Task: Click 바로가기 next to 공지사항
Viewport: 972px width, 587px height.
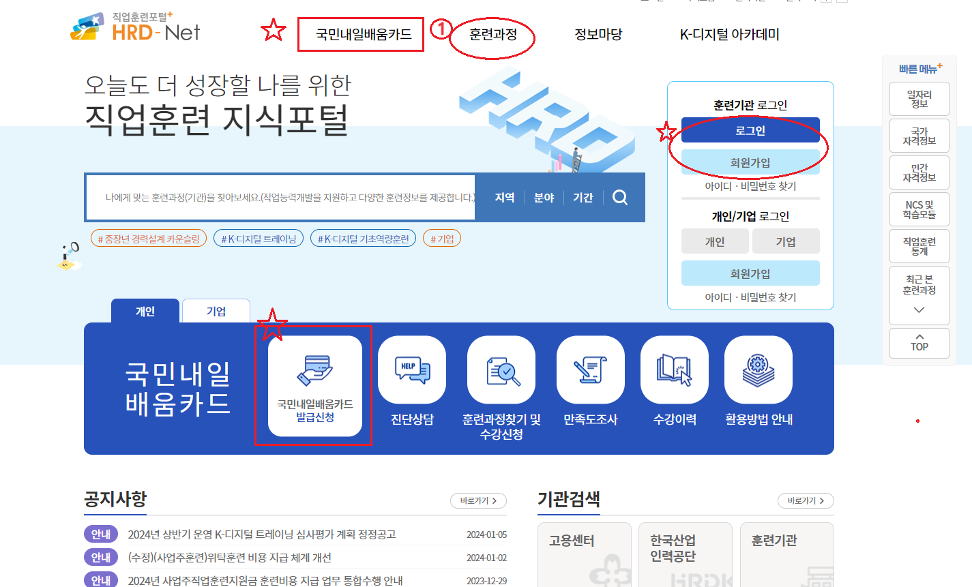Action: coord(478,500)
